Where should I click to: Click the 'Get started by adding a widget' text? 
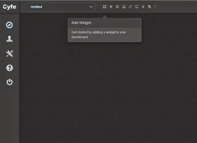pos(99,34)
